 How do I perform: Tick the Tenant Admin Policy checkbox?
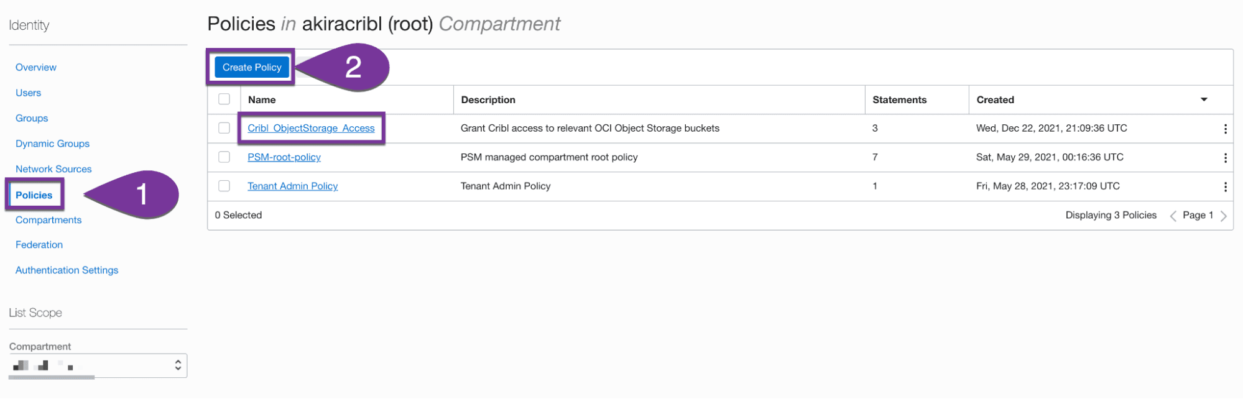click(224, 186)
